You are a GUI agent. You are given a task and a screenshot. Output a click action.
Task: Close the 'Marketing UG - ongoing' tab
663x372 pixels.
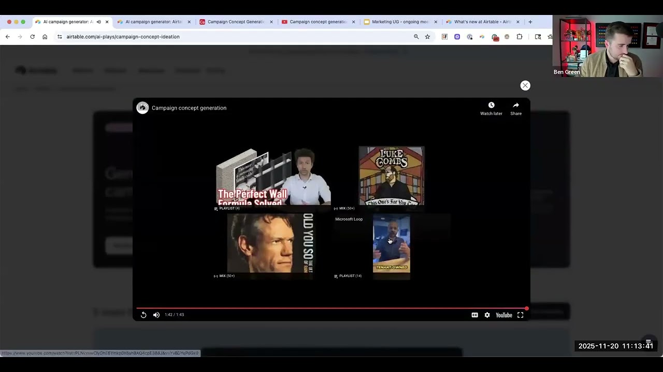(436, 22)
